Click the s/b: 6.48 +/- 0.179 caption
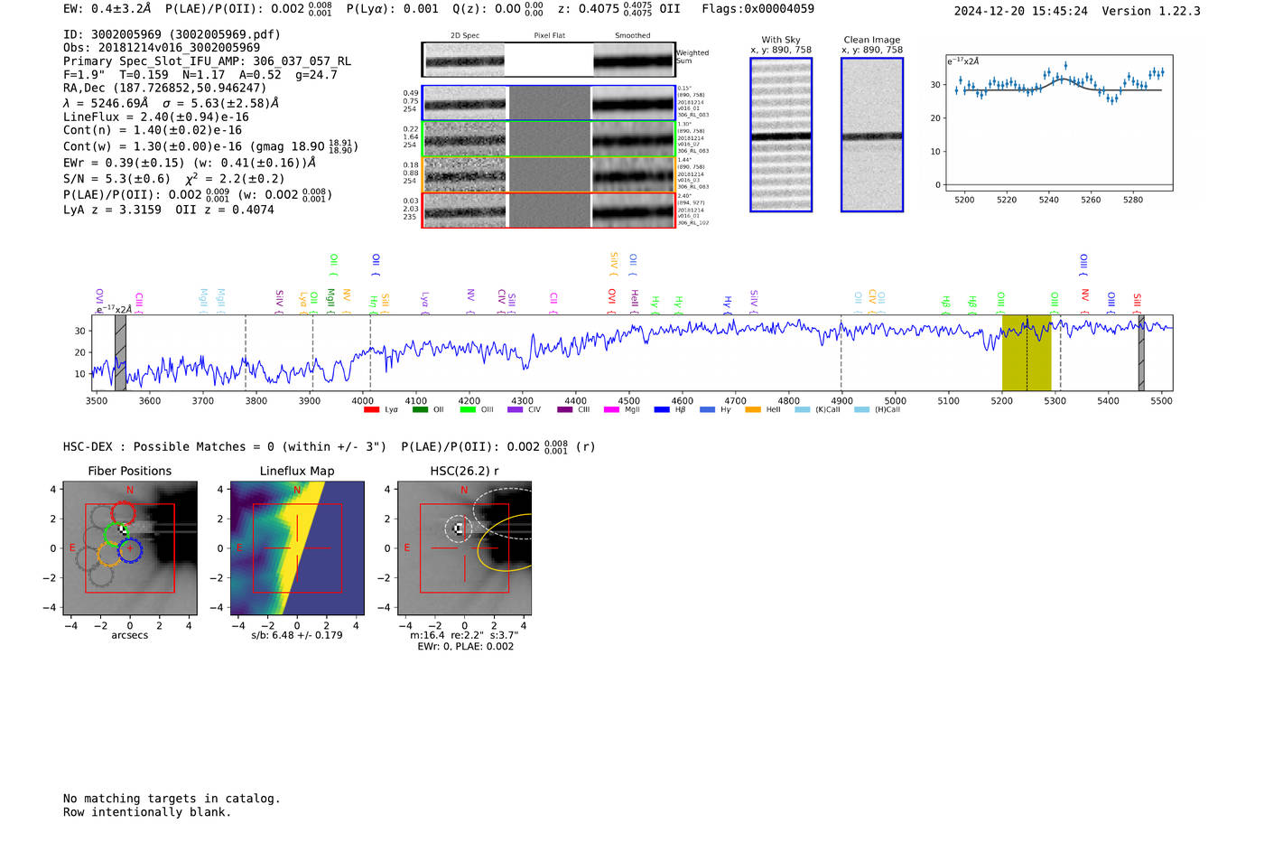This screenshot has height=861, width=1264. point(297,635)
